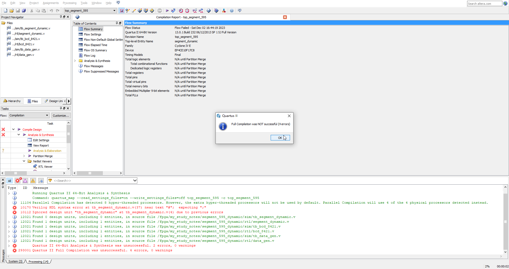
Task: Click the New File toolbar icon
Action: pyautogui.click(x=6, y=11)
